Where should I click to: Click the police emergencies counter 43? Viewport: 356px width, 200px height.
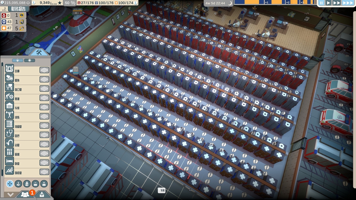(x=7, y=22)
